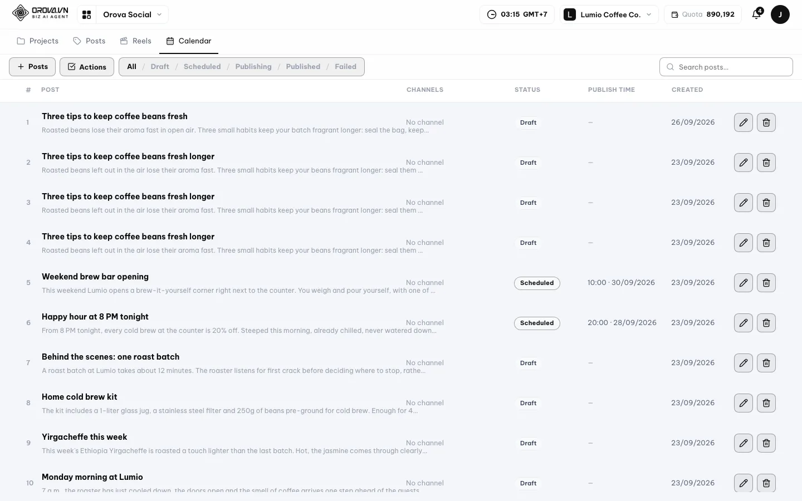Edit the 'Home cold brew kit' post
Screen dimensions: 802x501
(x=744, y=403)
